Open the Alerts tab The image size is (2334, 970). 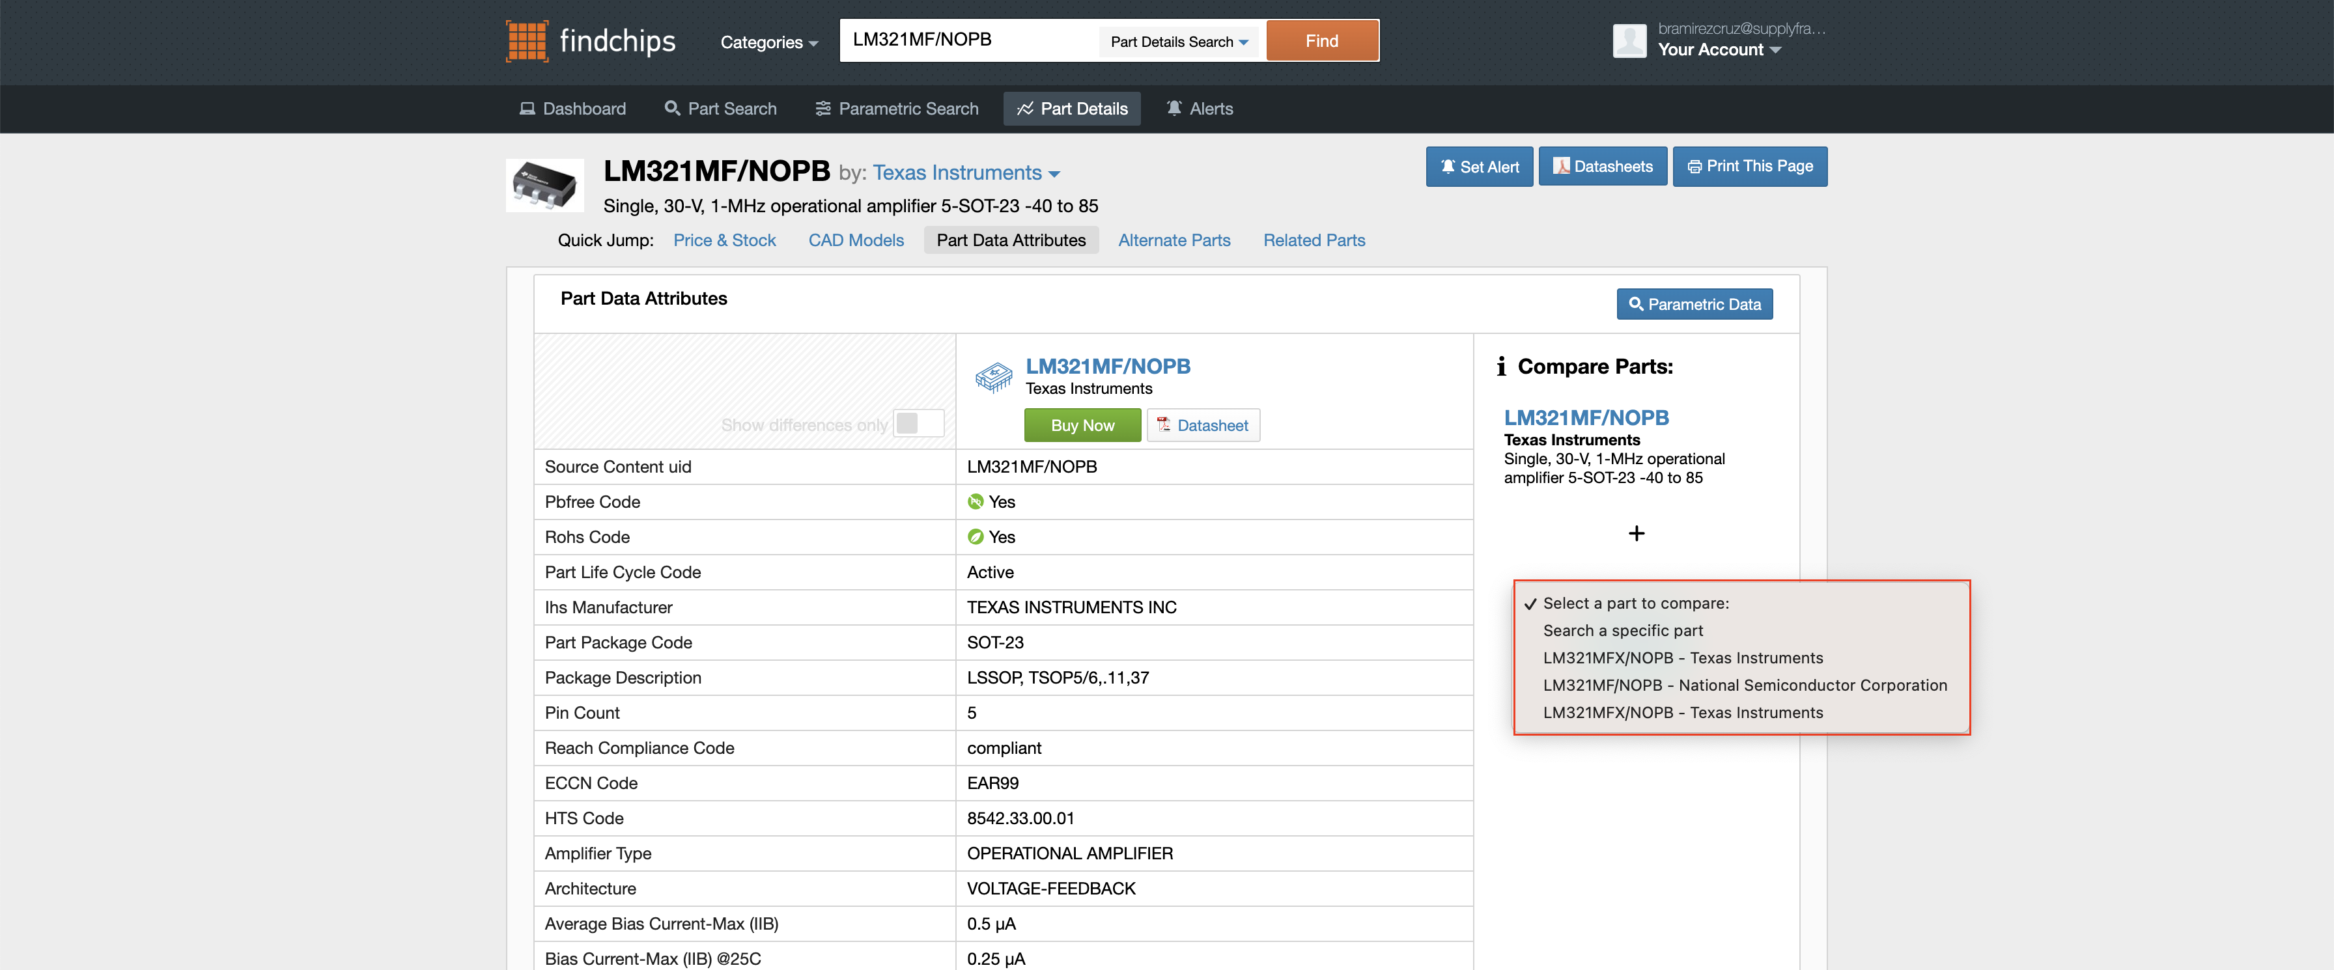[x=1199, y=109]
